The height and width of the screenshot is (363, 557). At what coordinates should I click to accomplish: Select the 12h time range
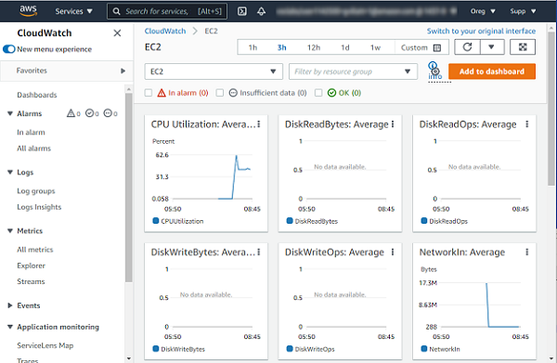coord(314,47)
